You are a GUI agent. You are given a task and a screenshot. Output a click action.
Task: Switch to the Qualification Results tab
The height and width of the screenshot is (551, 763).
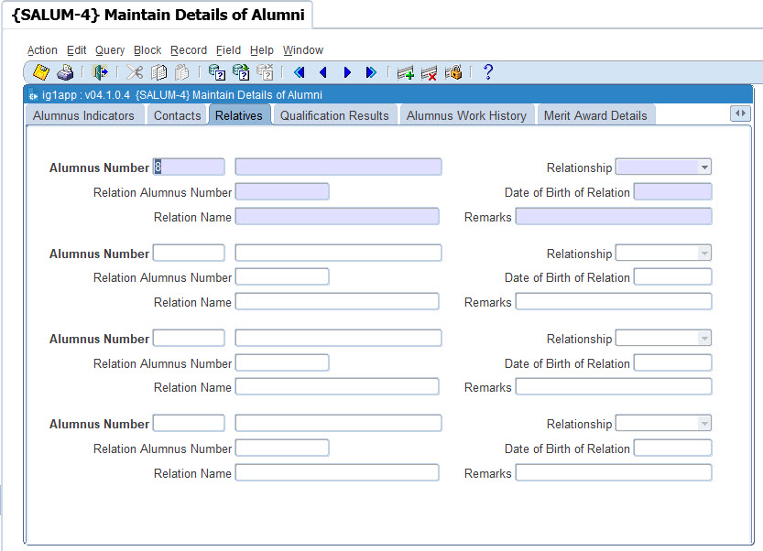point(334,115)
